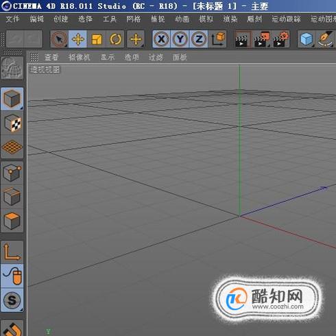Click the last-used tool plus icon
Screen dimensions: 336x336
click(136, 39)
